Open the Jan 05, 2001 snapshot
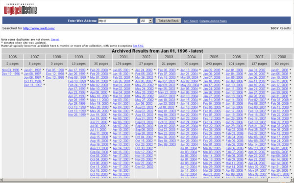Image resolution: width=294 pixels, height=183 pixels. click(122, 70)
